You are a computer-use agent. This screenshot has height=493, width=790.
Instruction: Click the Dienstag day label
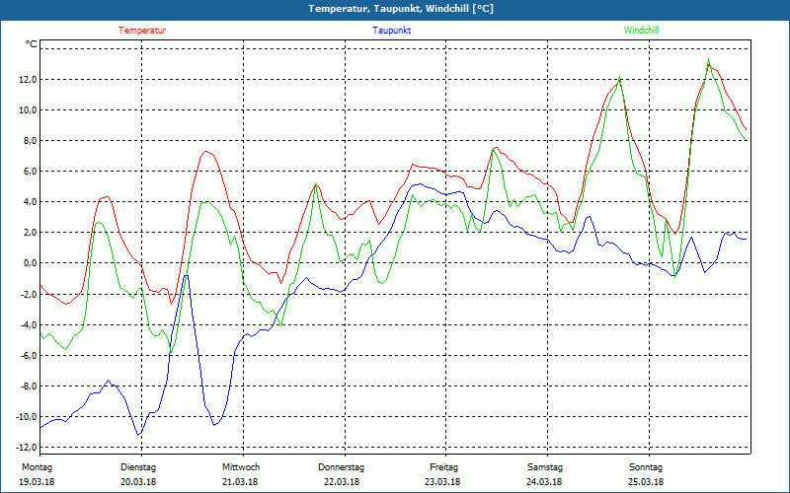pos(138,467)
